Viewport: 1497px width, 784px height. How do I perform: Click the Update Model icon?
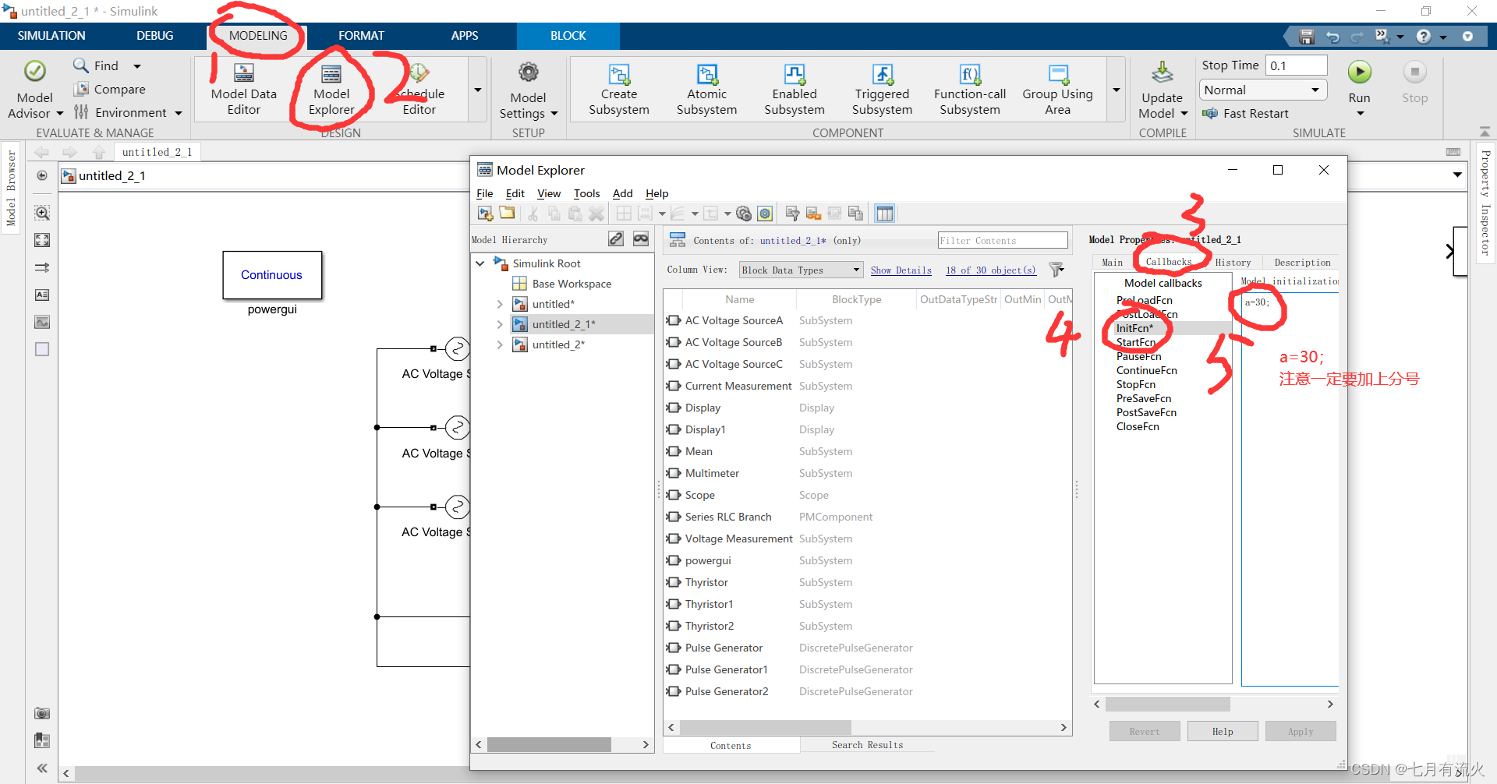pyautogui.click(x=1162, y=73)
